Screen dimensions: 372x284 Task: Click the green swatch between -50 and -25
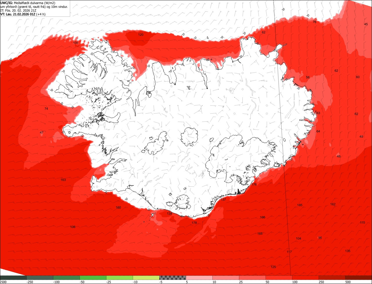click(93, 278)
